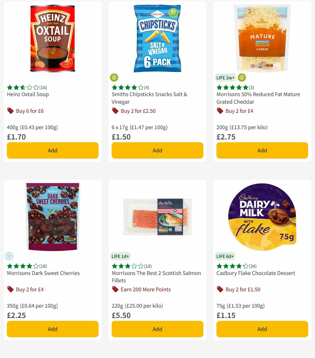This screenshot has width=315, height=358.
Task: Click the Dairy Milk with Flake product image
Action: pyautogui.click(x=262, y=218)
